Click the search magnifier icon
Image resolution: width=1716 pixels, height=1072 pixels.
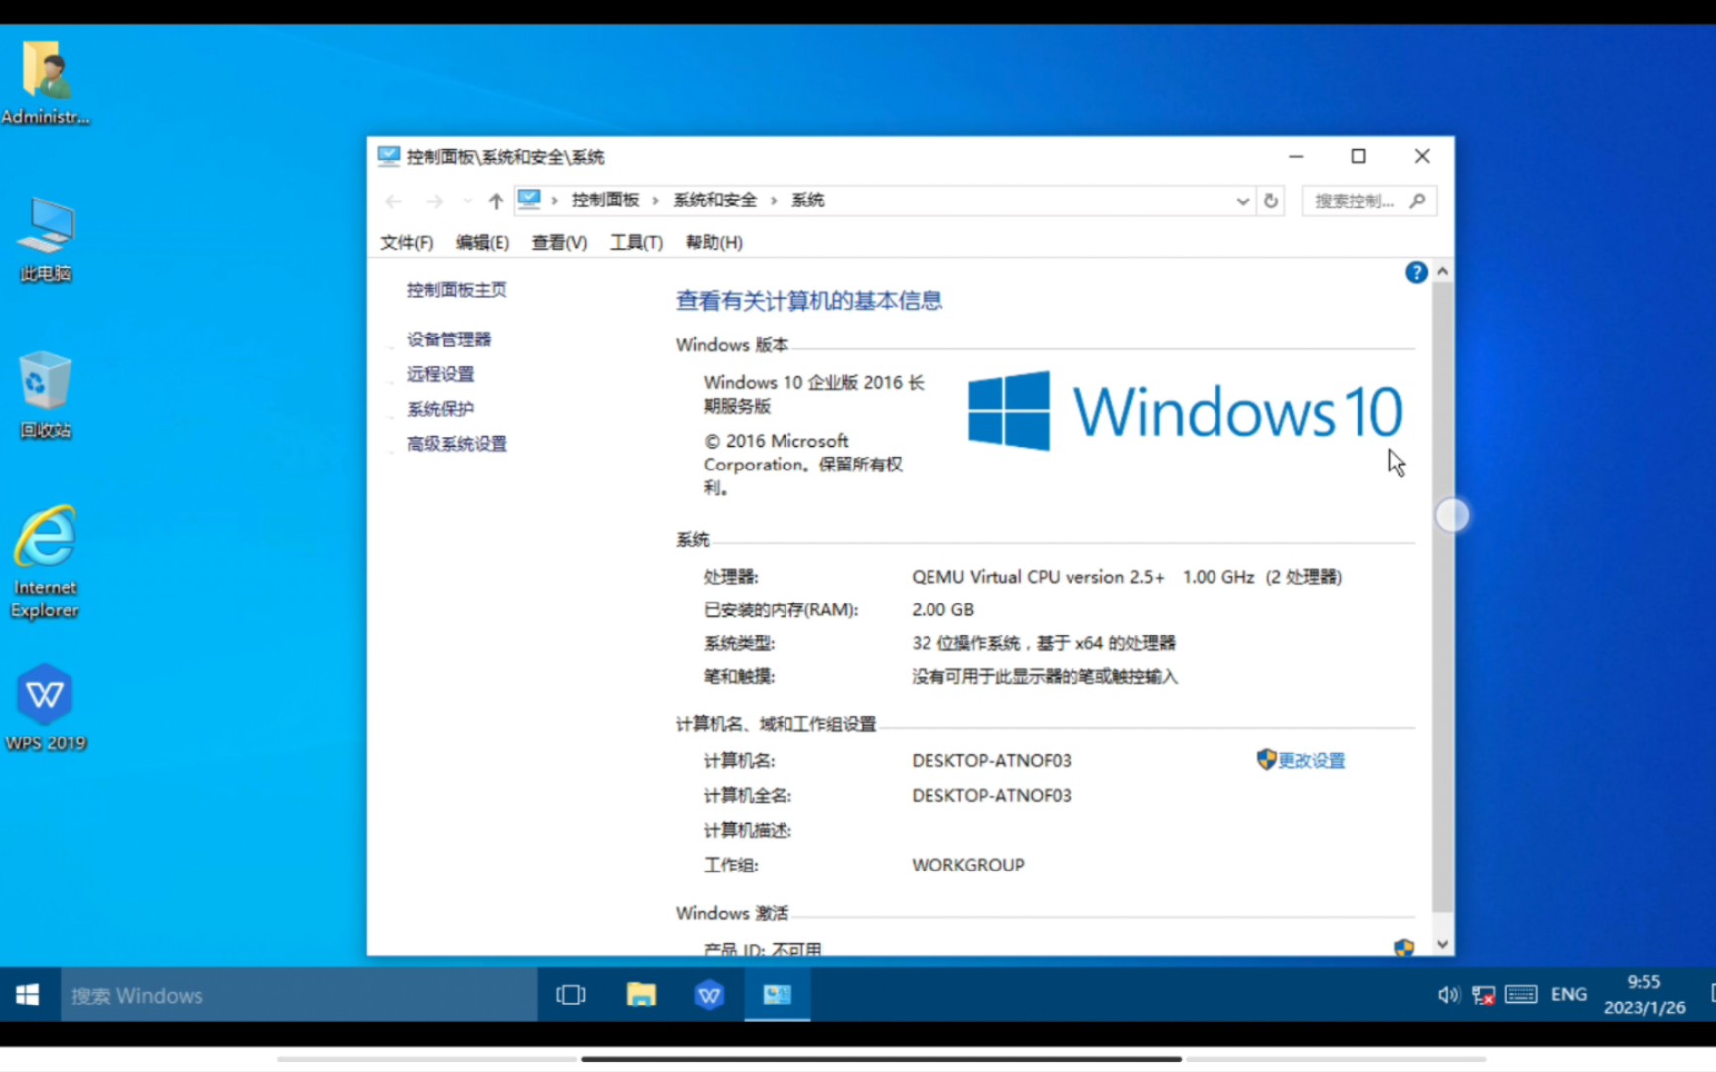1418,201
